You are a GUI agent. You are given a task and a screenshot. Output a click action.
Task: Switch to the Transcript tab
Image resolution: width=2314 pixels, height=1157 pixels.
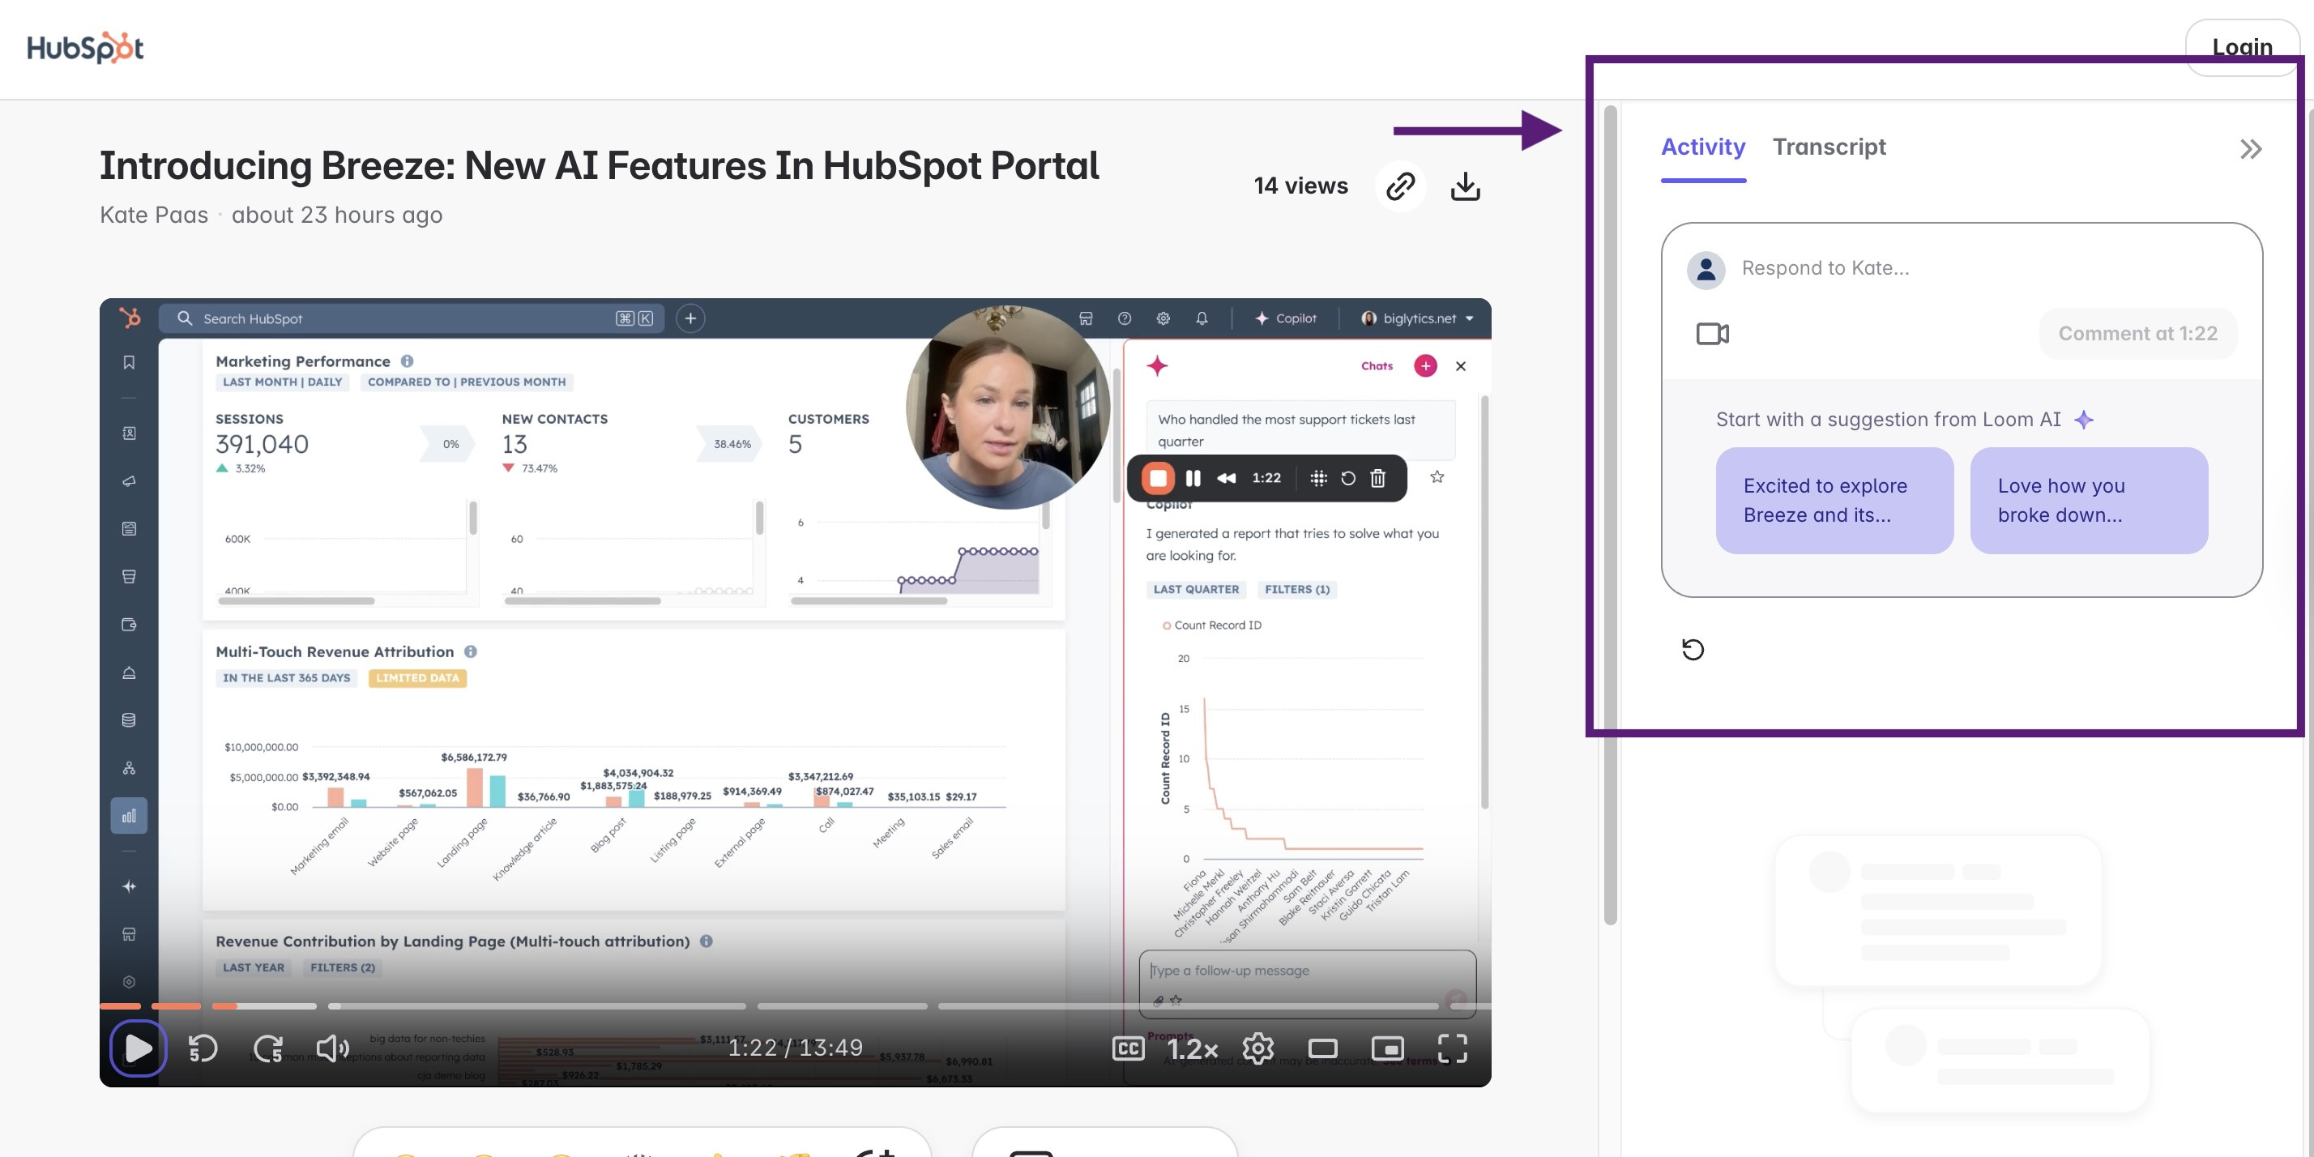point(1829,147)
